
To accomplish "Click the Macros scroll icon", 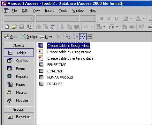I will tap(9, 92).
